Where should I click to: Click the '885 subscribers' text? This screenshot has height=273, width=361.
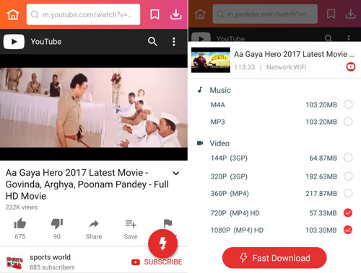point(52,267)
